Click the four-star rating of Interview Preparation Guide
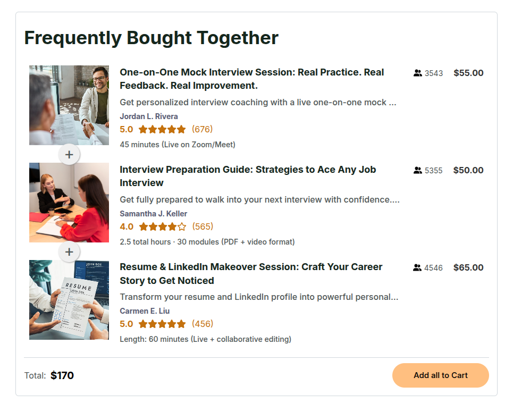 click(x=162, y=227)
